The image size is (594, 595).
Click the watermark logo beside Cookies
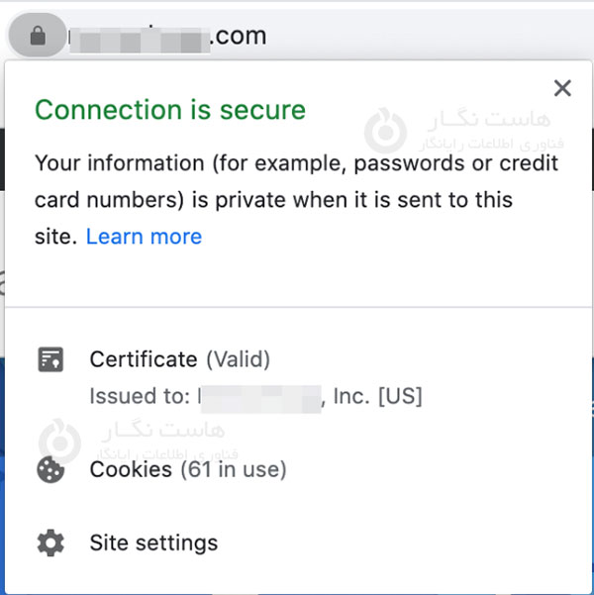click(61, 441)
